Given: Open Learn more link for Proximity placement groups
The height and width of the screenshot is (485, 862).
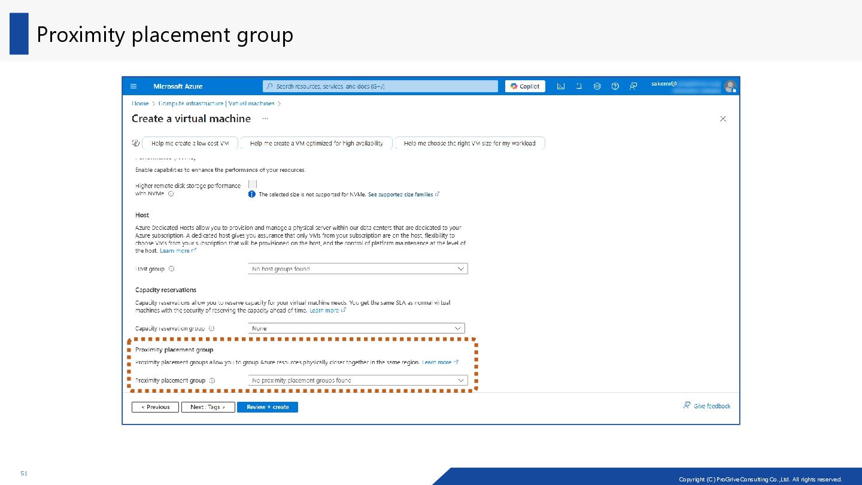Looking at the screenshot, I should pyautogui.click(x=440, y=362).
